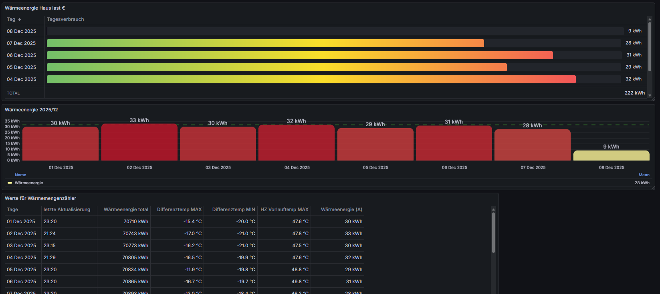Viewport: 660px width, 294px height.
Task: Open Werte für Wärmemengenzähler panel title menu
Action: [40, 198]
